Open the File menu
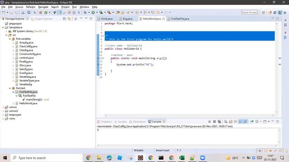Viewport: 289px width, 162px height. coord(3,7)
